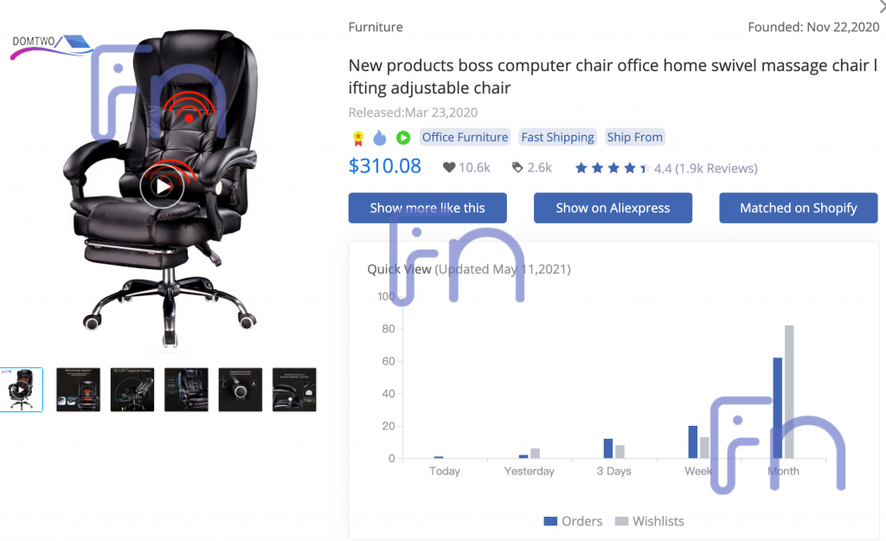Play the product video on the chair image
The height and width of the screenshot is (541, 886).
pyautogui.click(x=162, y=186)
